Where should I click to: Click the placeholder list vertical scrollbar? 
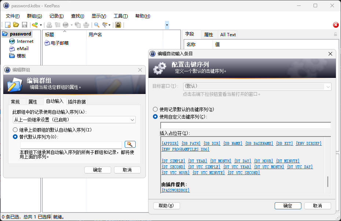tap(328, 181)
